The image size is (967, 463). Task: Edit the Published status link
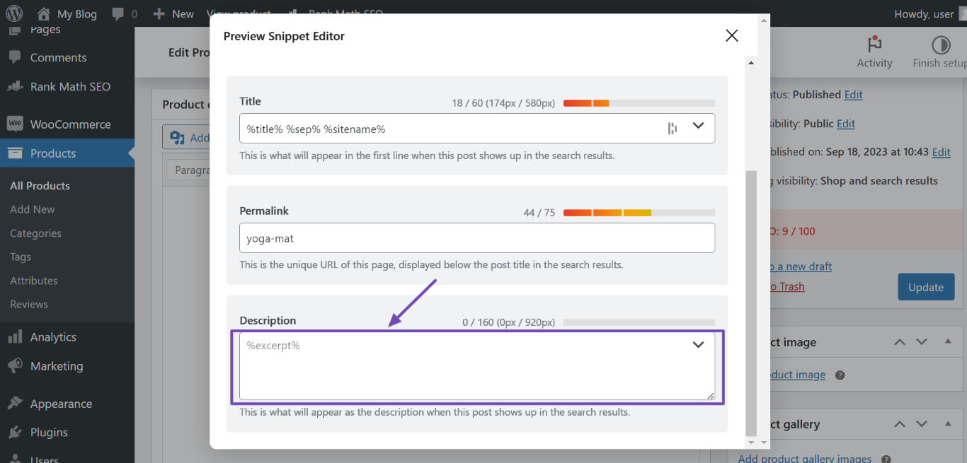coord(853,95)
